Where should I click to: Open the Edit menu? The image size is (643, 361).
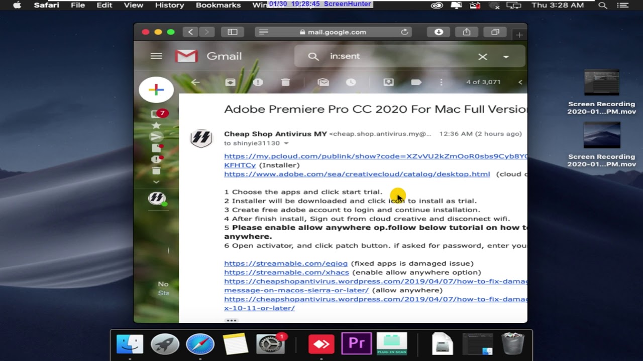pyautogui.click(x=104, y=5)
